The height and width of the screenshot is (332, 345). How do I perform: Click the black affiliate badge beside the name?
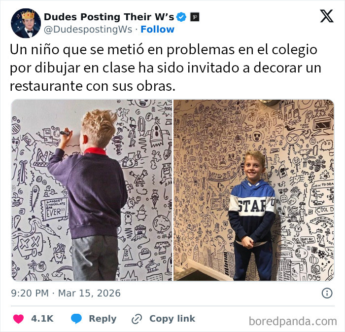195,17
